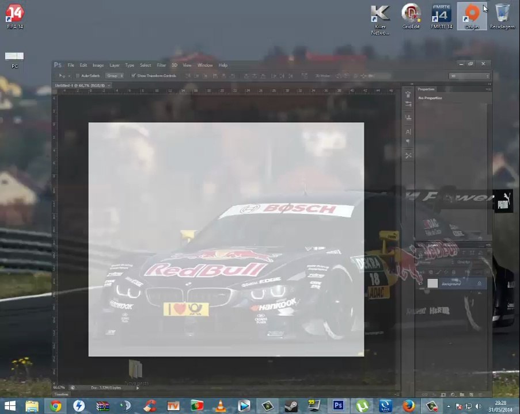The width and height of the screenshot is (520, 414).
Task: Open the Killer Network desktop shortcut
Action: click(380, 20)
